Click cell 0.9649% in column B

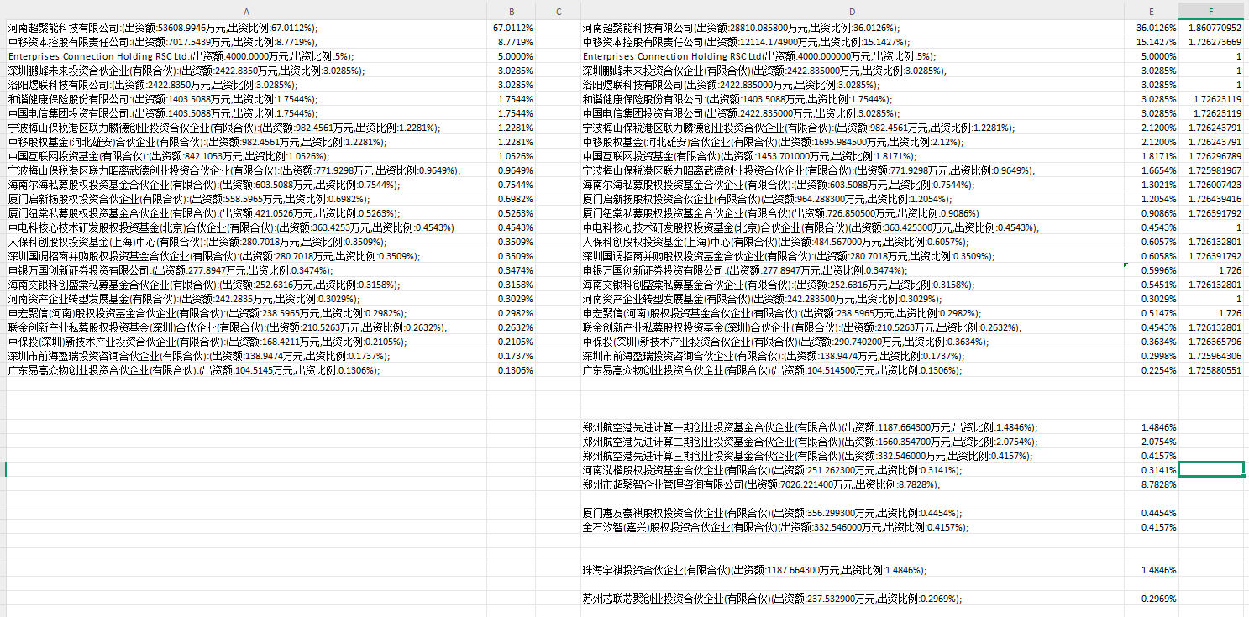(x=512, y=170)
